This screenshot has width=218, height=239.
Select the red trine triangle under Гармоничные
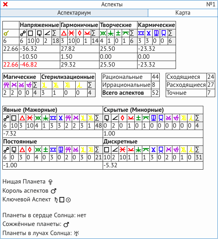coord(64,33)
